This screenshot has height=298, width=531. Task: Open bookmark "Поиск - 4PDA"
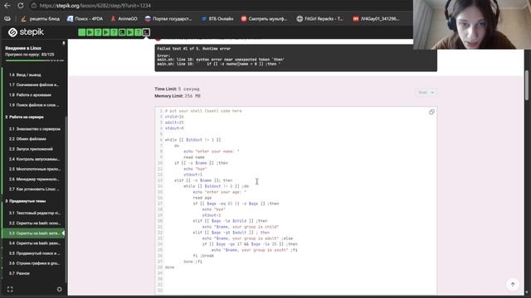(x=85, y=19)
